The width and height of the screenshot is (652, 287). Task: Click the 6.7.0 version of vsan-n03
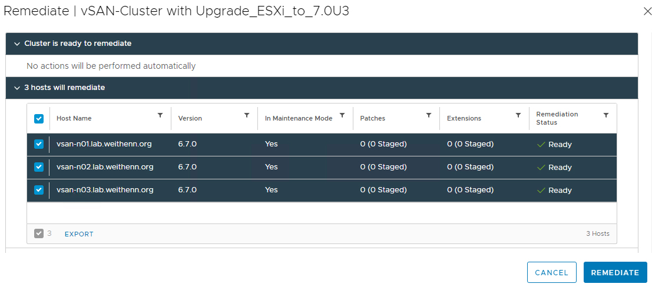(x=187, y=190)
